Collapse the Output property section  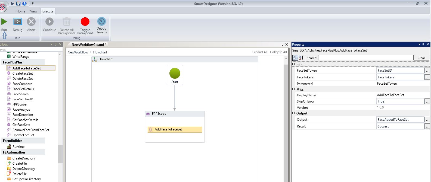294,113
